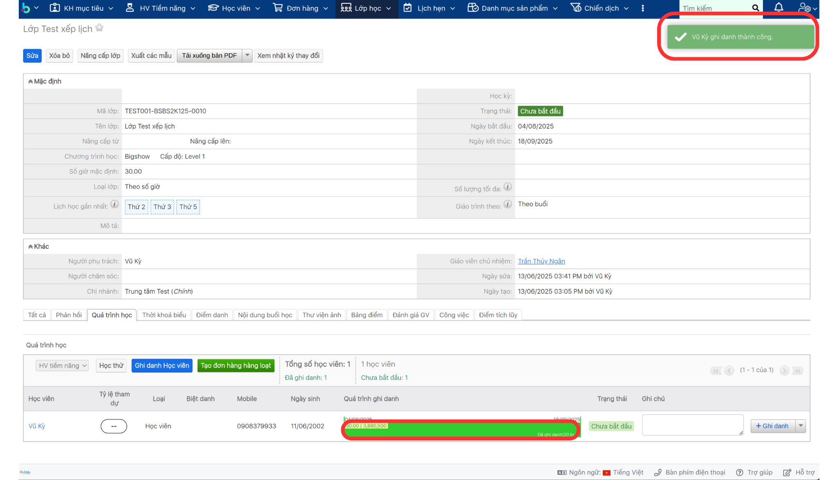Click the favorite star next to class title

click(99, 28)
